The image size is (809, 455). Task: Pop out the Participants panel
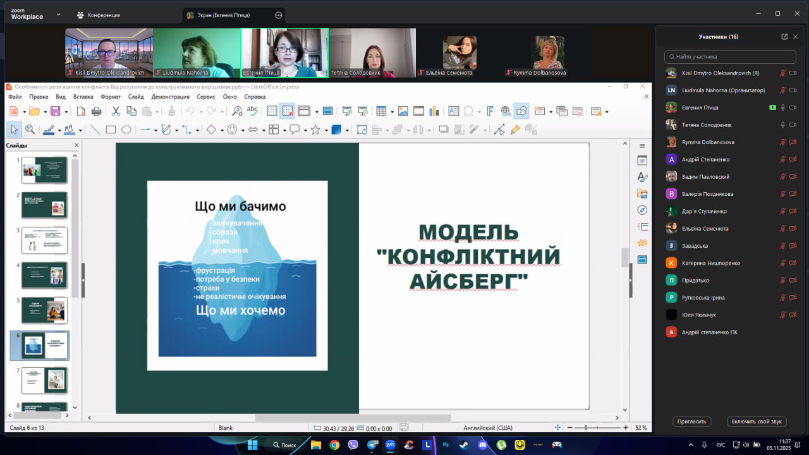[x=784, y=37]
